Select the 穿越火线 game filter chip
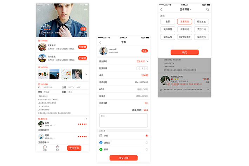Viewport: 249px width, 166px height. (201, 37)
